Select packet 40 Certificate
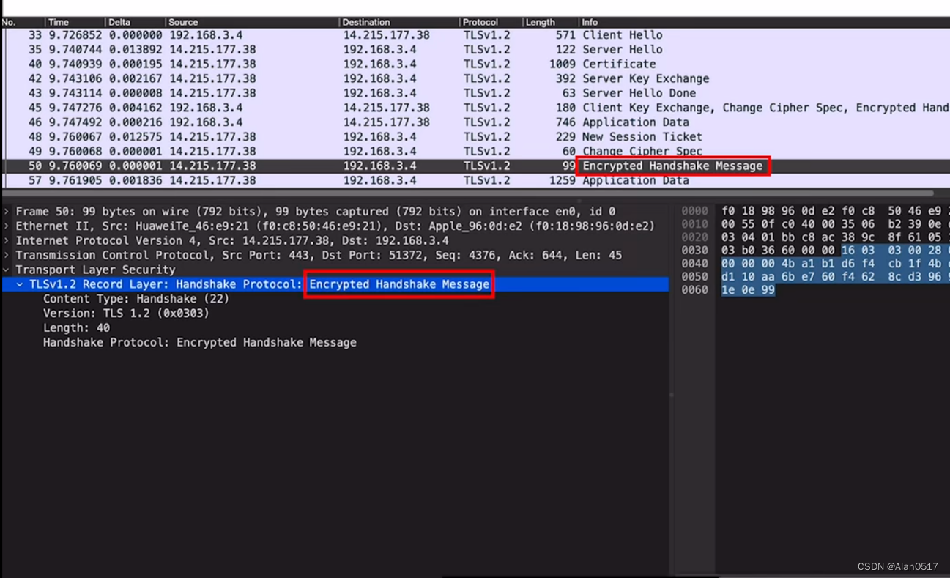 tap(475, 64)
